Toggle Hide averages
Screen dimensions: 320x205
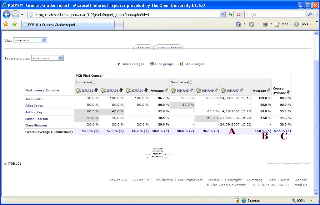point(130,64)
